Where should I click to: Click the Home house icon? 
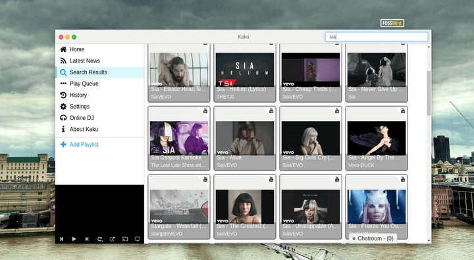tap(63, 49)
